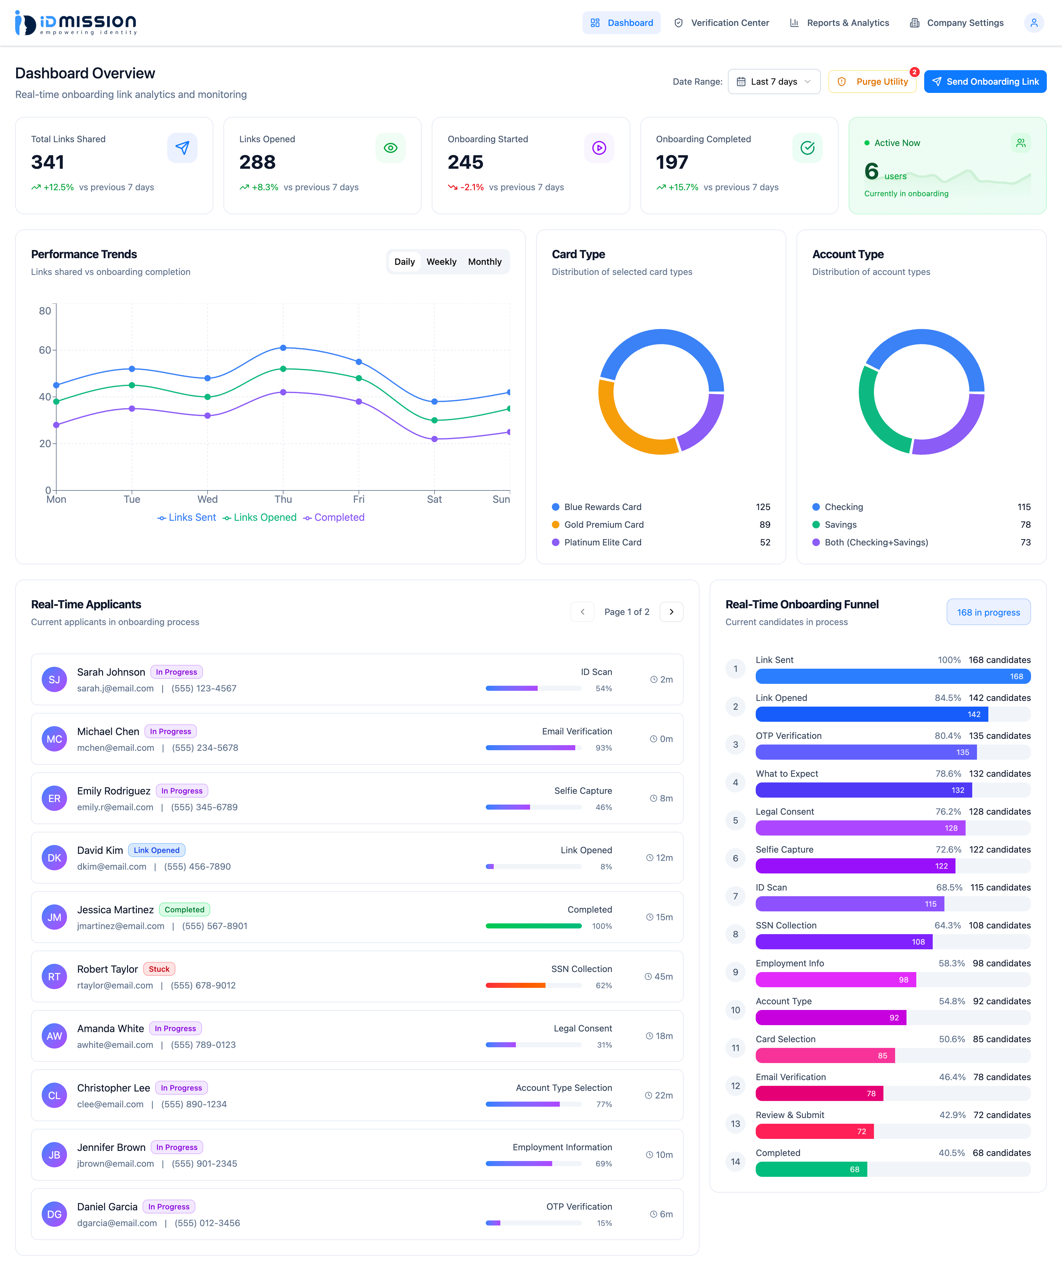
Task: Click Robert Taylor's RT avatar
Action: point(54,976)
